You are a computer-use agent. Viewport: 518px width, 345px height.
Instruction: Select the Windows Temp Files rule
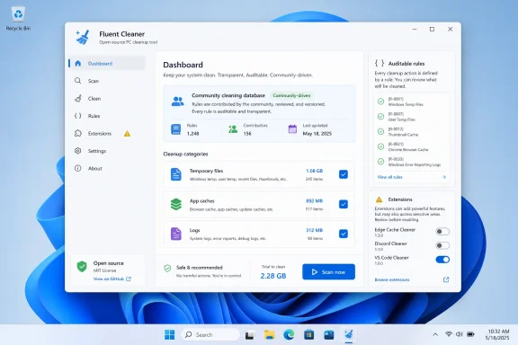[412, 102]
